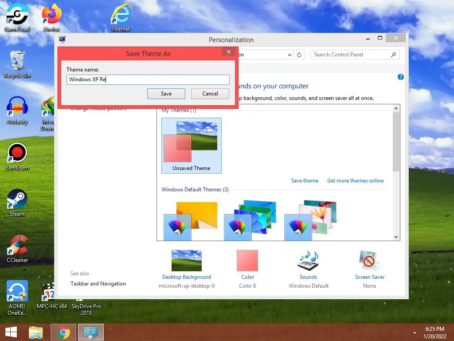Viewport: 454px width, 341px height.
Task: Launch the Audacity desktop shortcut
Action: (17, 111)
